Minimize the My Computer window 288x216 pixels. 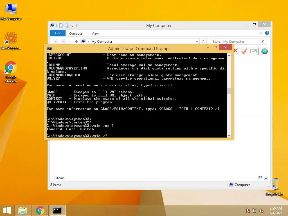tap(247, 24)
